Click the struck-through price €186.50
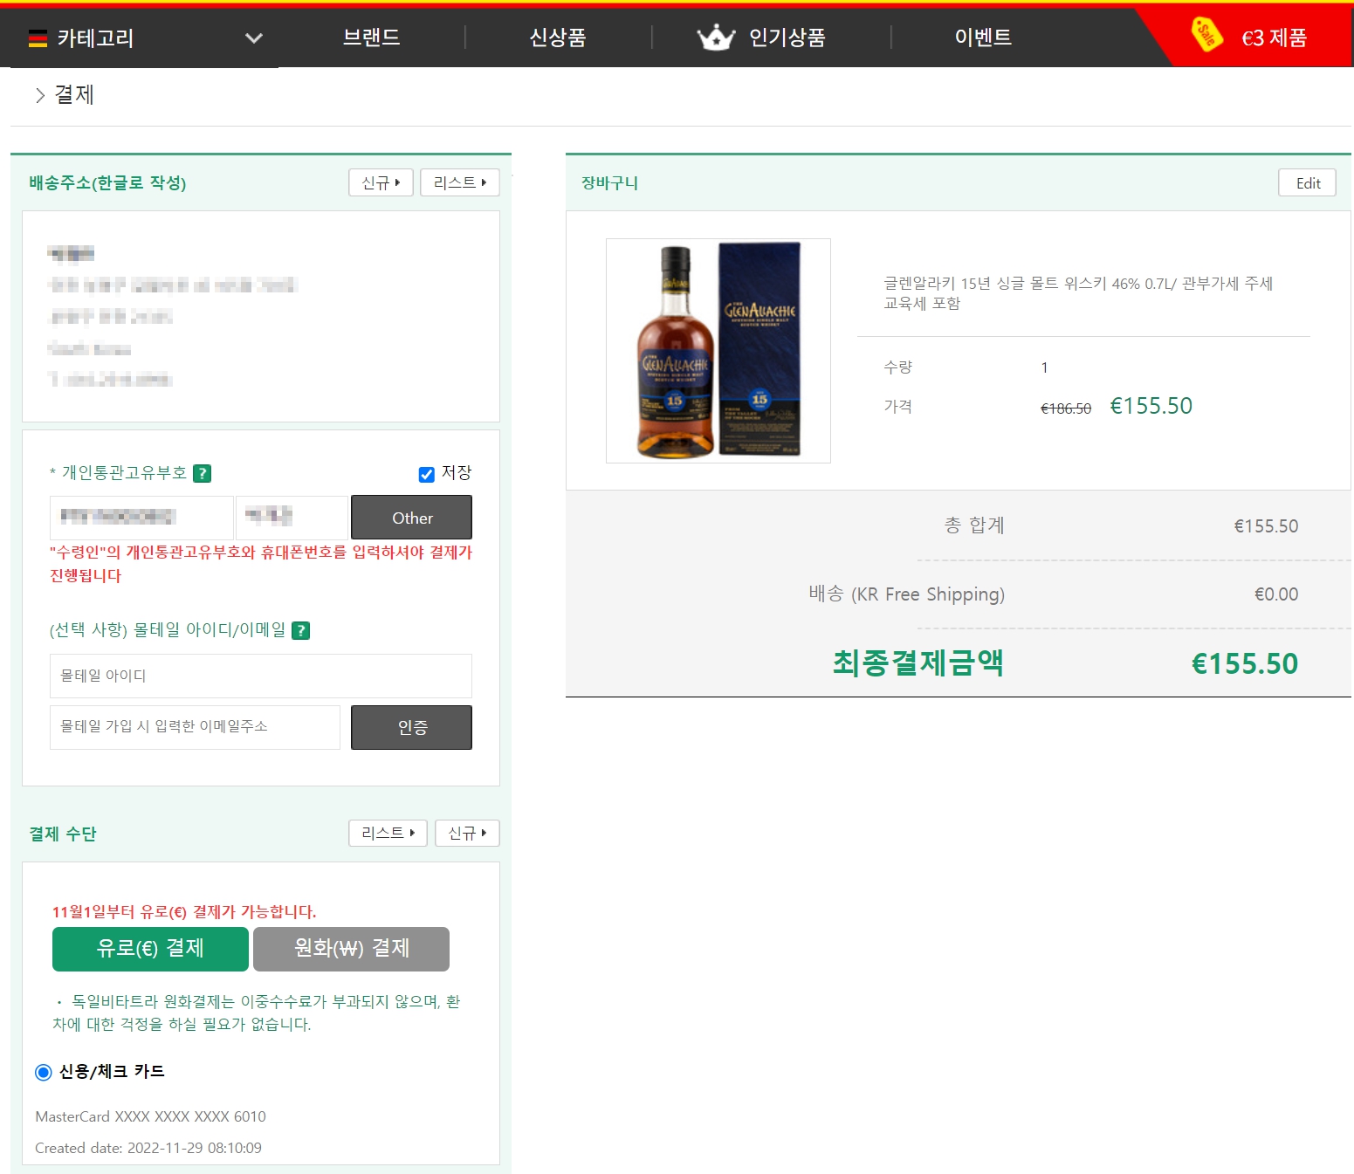 (x=1066, y=408)
